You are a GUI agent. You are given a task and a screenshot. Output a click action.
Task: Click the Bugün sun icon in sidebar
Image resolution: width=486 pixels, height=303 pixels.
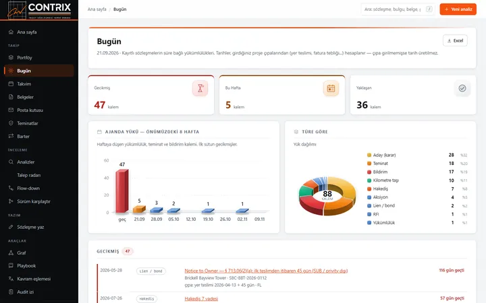coord(11,71)
